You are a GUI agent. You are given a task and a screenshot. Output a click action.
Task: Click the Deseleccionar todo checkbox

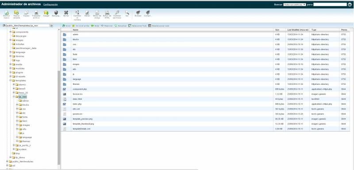click(x=150, y=26)
